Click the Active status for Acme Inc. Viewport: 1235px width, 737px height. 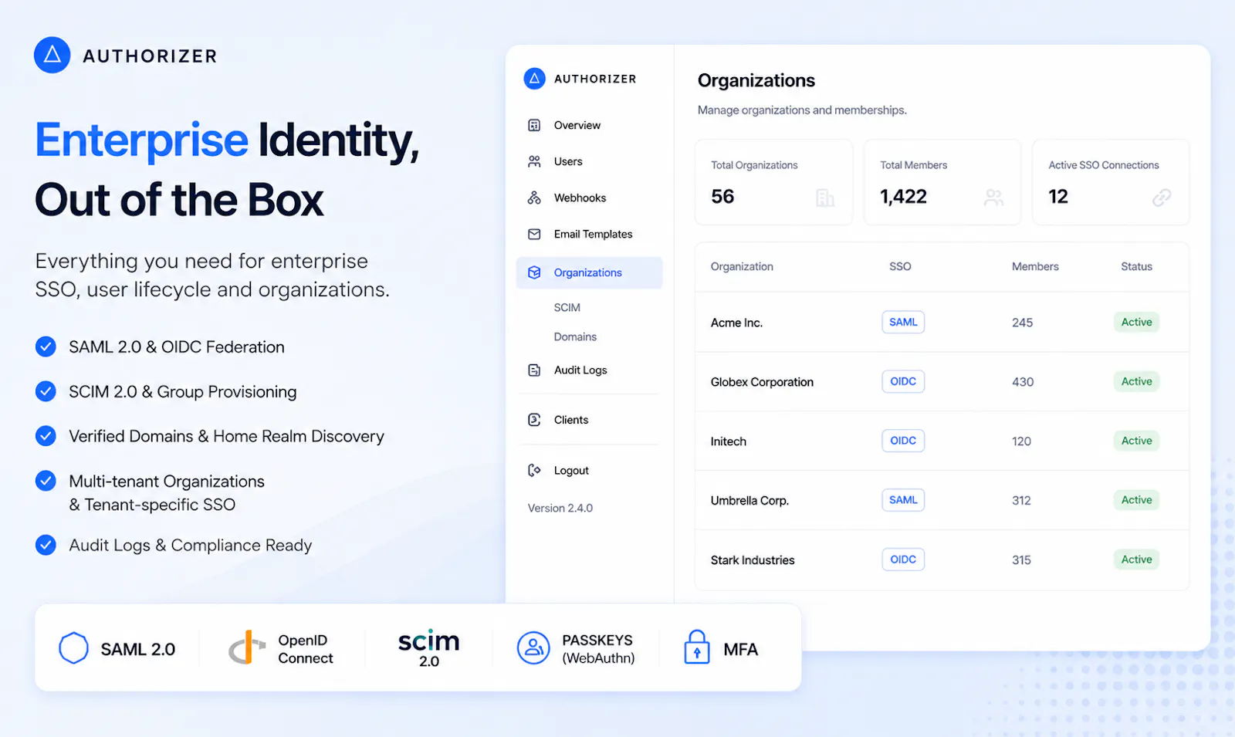(1136, 322)
